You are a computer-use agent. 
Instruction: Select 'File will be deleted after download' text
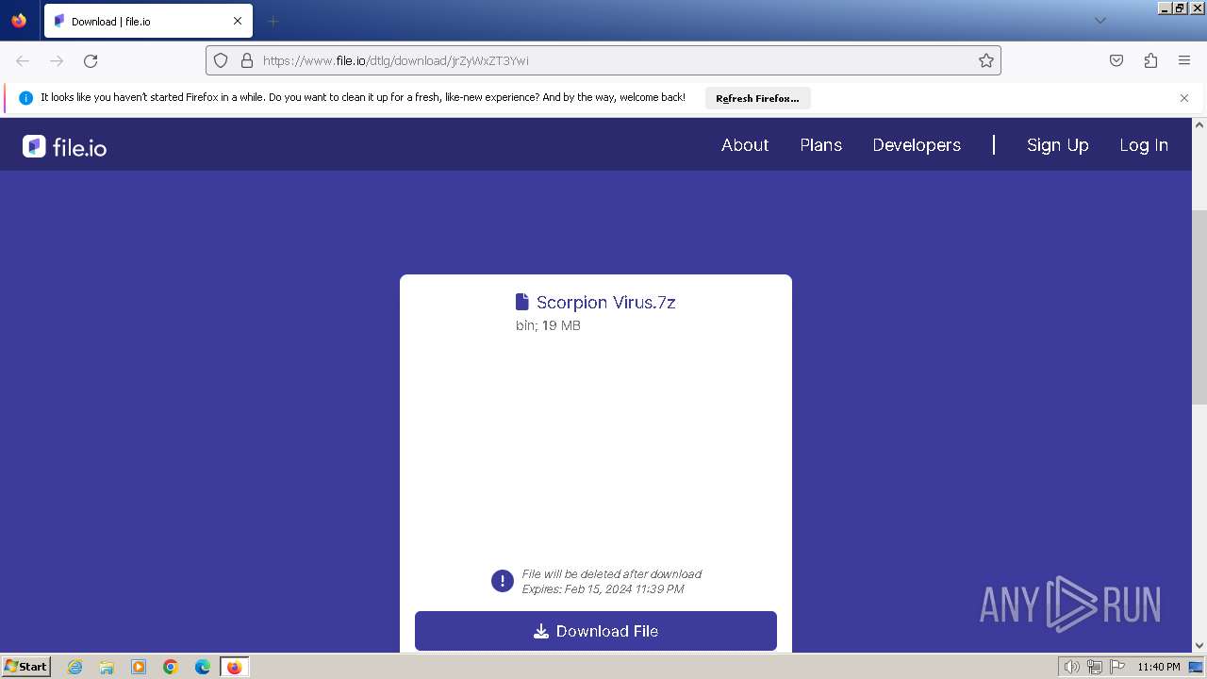point(612,573)
